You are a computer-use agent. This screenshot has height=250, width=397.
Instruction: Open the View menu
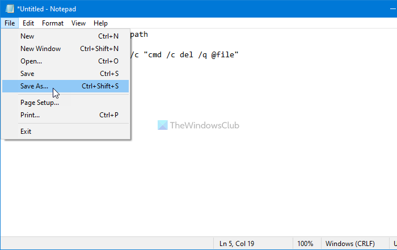78,23
